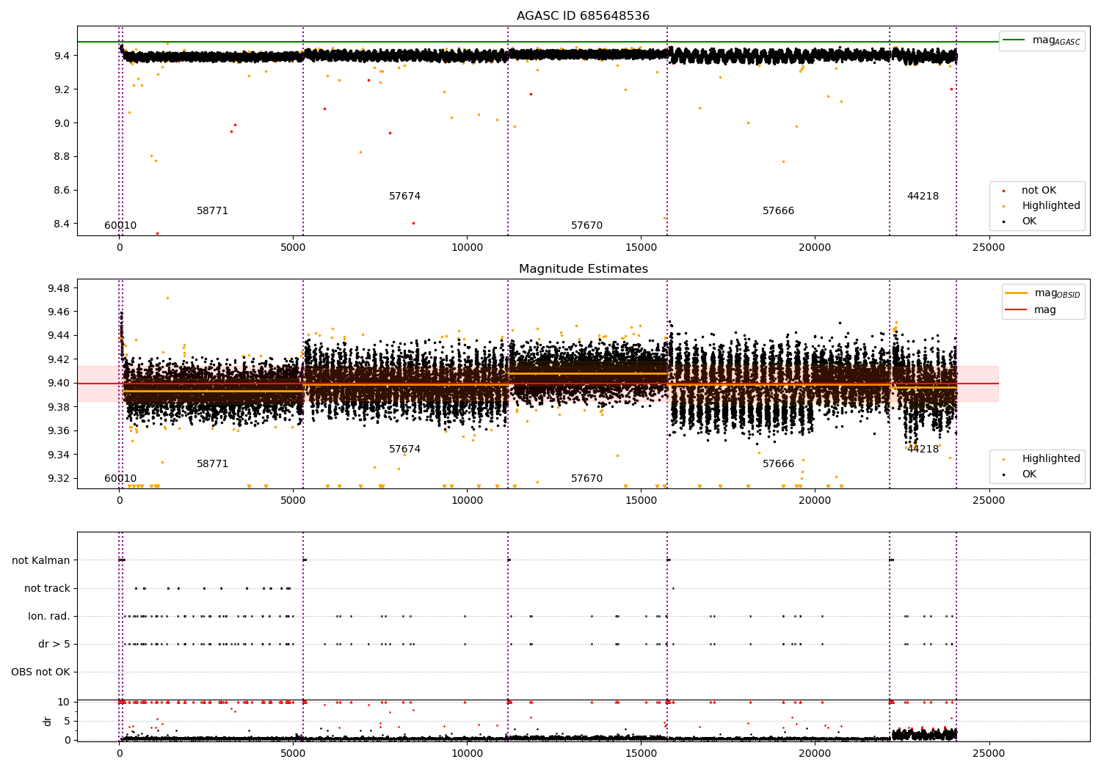Screen dimensions: 1101x770
Task: Click y-axis tick 9.40 in Magnitude Estimates plot
Action: (x=59, y=383)
